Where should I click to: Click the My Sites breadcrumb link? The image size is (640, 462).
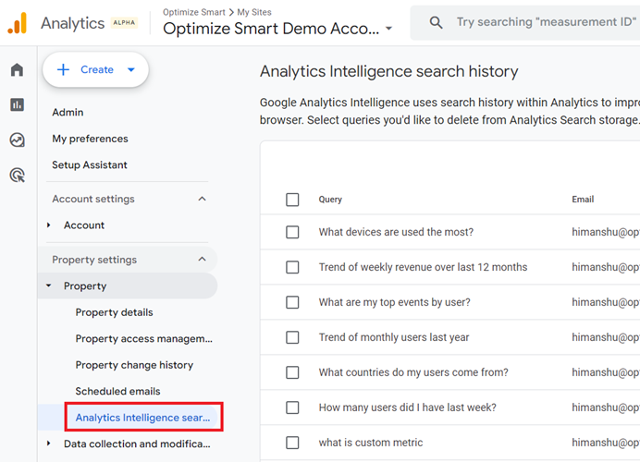[x=254, y=12]
